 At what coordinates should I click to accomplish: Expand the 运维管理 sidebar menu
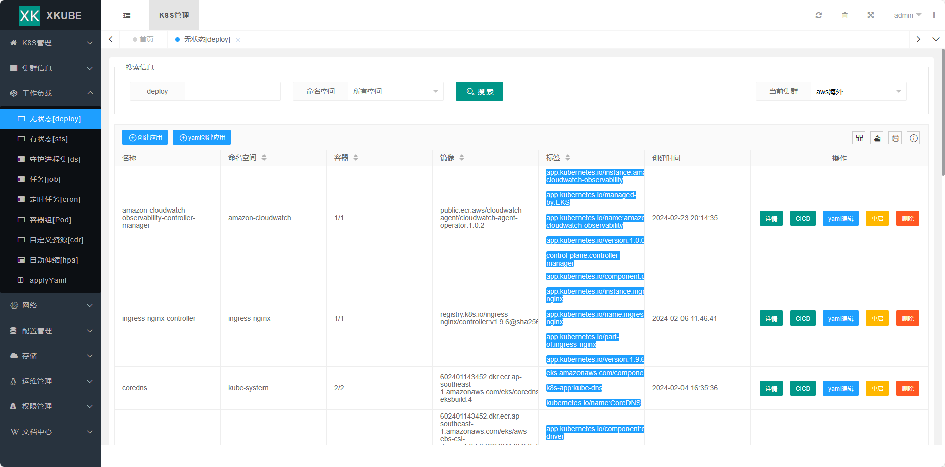click(50, 381)
